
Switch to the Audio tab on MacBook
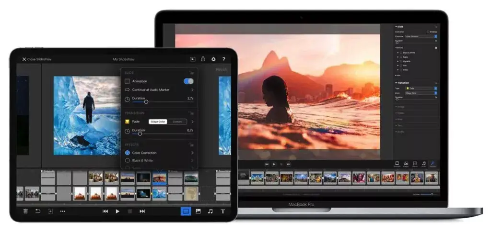point(423,165)
